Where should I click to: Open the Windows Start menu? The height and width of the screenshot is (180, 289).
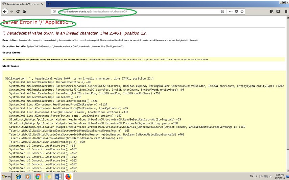coord(6,176)
